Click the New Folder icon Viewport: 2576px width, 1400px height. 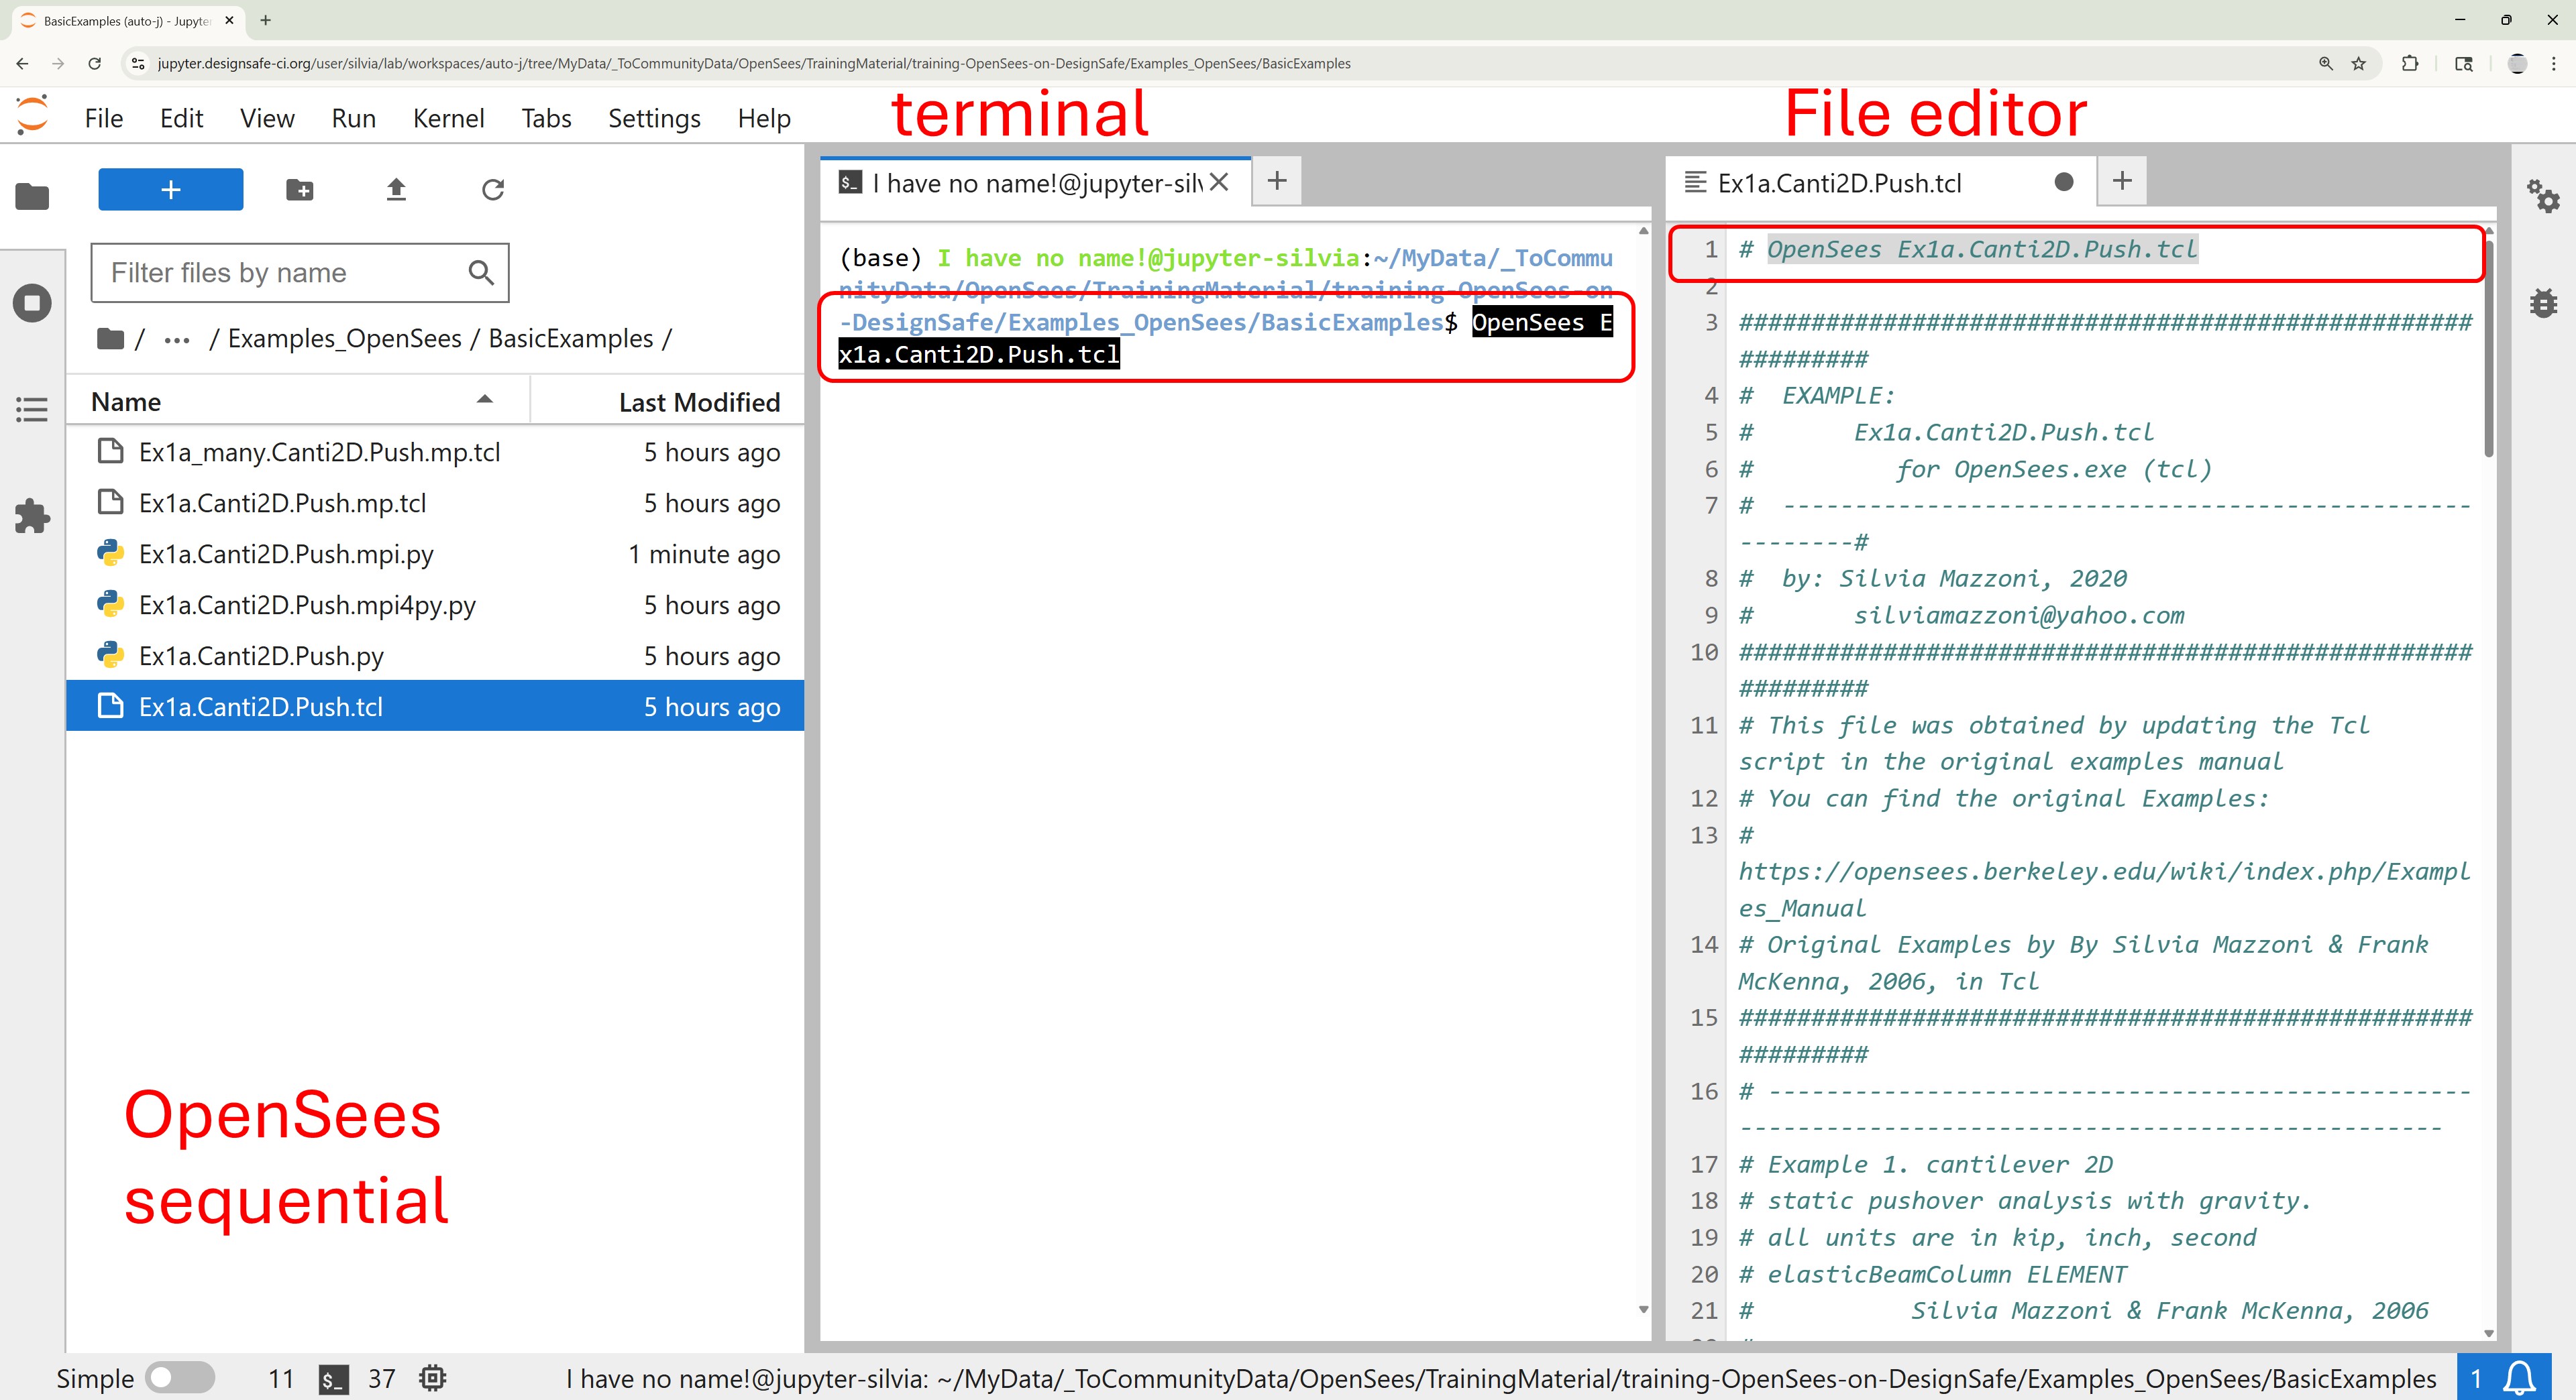299,190
